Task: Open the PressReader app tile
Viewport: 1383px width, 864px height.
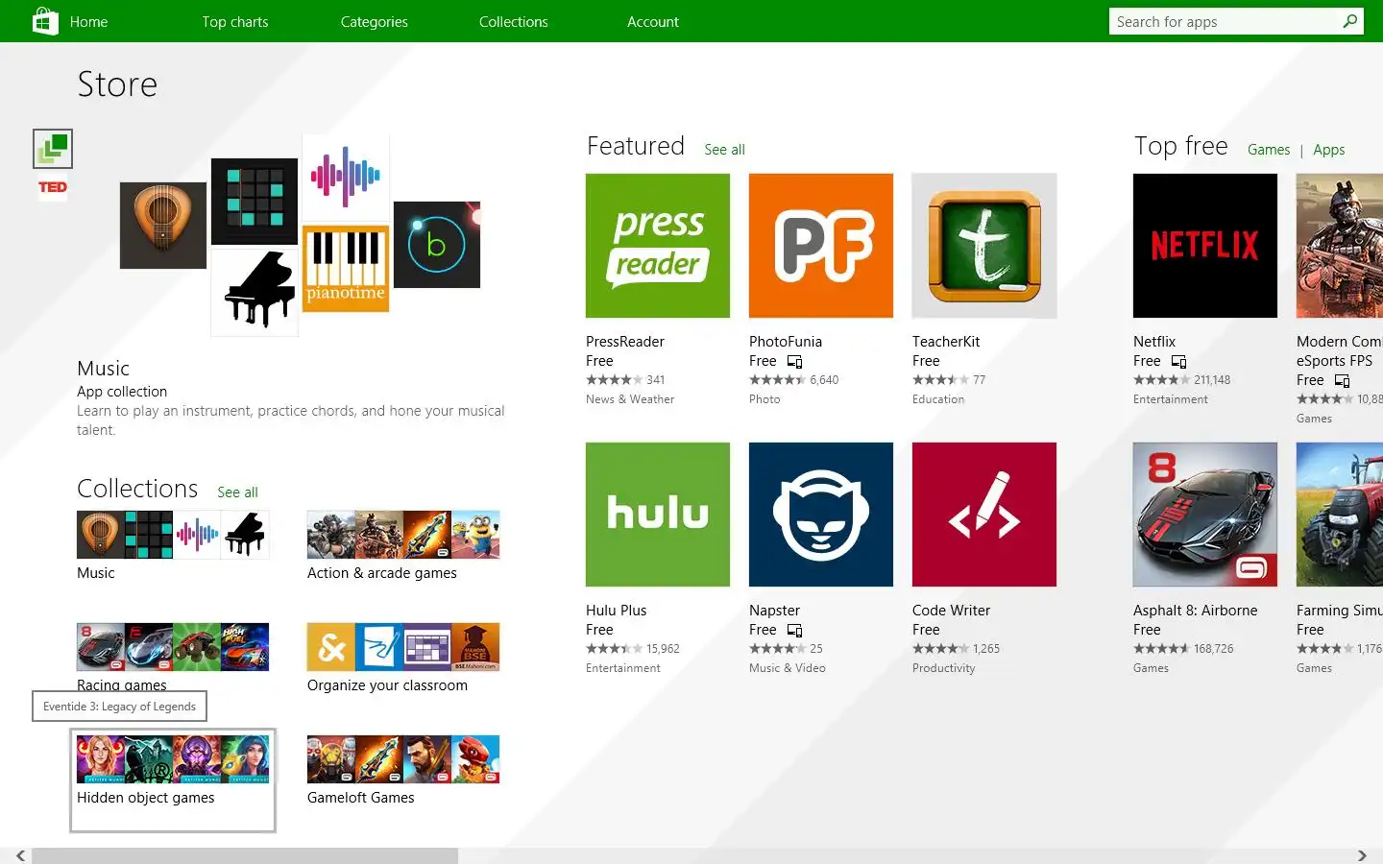Action: 658,246
